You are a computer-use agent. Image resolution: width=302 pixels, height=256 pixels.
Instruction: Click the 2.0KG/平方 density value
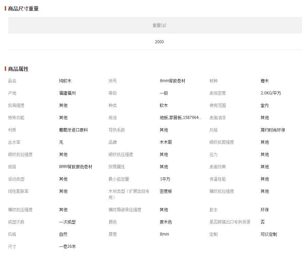coord(271,93)
